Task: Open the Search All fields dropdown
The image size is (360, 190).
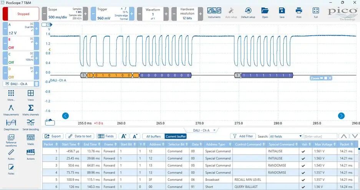Action: click(x=285, y=136)
